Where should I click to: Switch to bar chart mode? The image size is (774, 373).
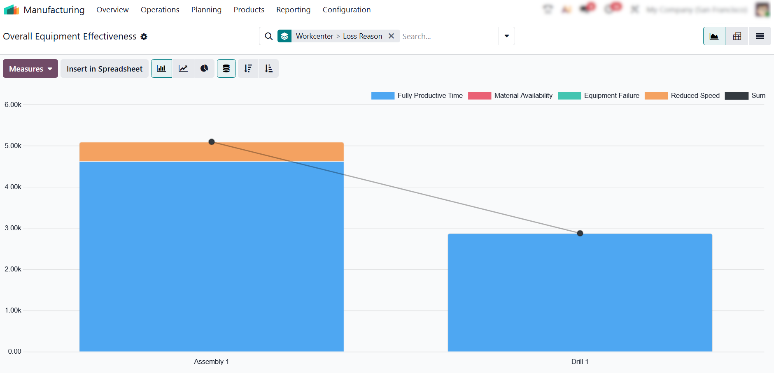click(x=161, y=69)
